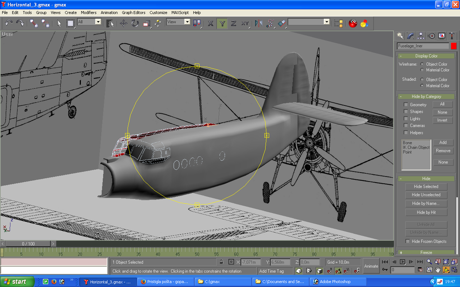Image resolution: width=460 pixels, height=287 pixels.
Task: Click the Undo arrow icon
Action: [9, 23]
